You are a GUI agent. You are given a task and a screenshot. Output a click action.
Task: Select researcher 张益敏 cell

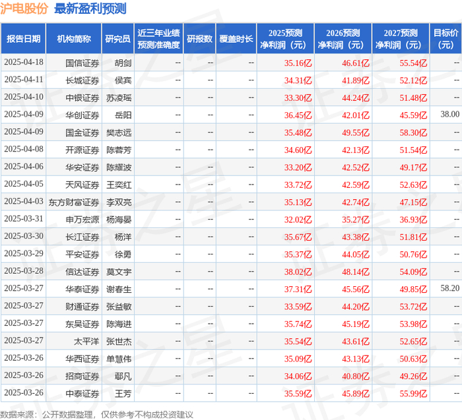(119, 307)
